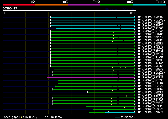
Task: Click the UniRef100_B9RBF5 label
Action: click(151, 43)
